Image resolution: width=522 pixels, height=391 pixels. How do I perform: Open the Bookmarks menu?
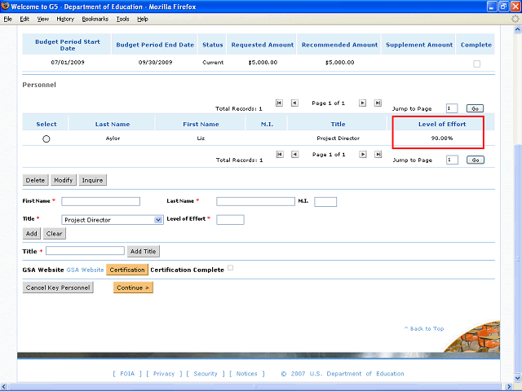point(95,18)
